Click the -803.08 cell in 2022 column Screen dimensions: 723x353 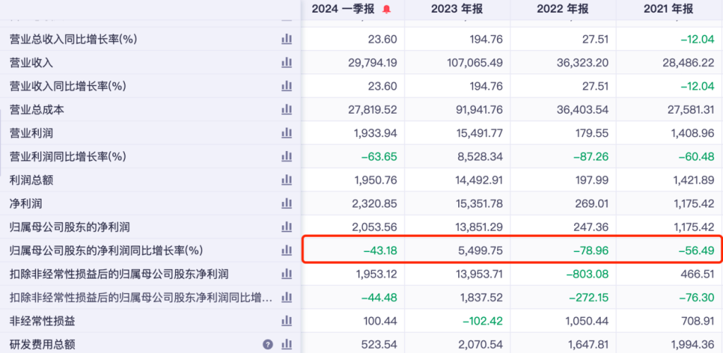[x=587, y=275]
